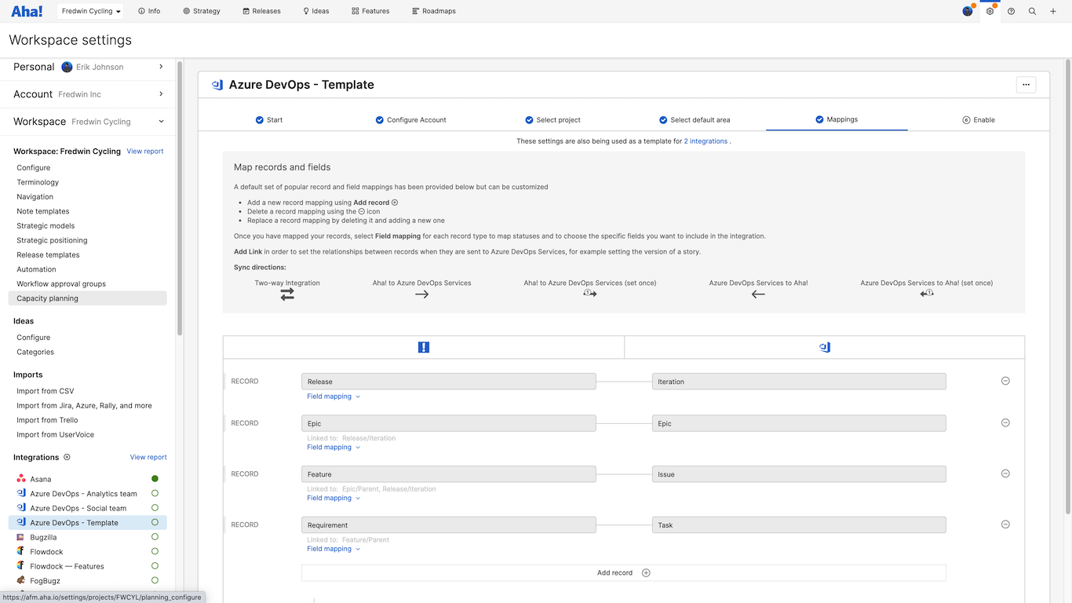1072x603 pixels.
Task: Click the Asana integration icon
Action: pos(21,479)
